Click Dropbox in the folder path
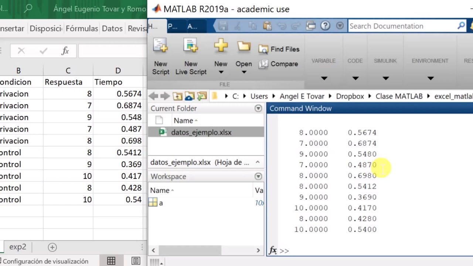 tap(350, 96)
